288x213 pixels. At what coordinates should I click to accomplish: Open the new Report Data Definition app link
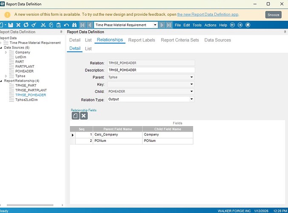click(208, 14)
